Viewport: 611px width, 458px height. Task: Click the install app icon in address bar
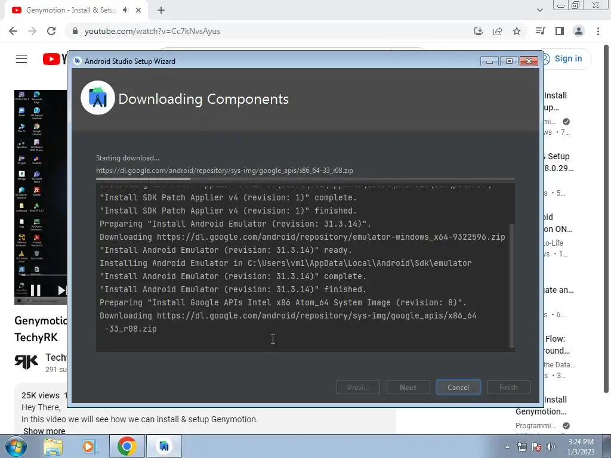pyautogui.click(x=478, y=31)
